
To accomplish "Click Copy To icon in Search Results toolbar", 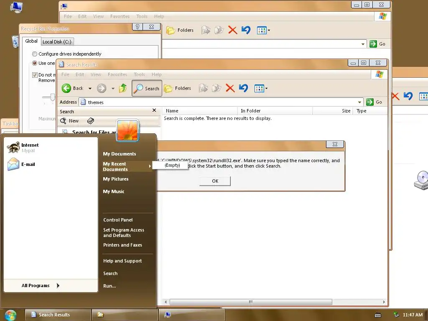I will (x=217, y=88).
